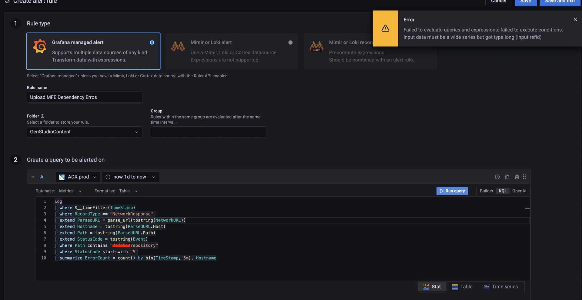Click the warning triangle icon
Image resolution: width=582 pixels, height=300 pixels.
[385, 28]
